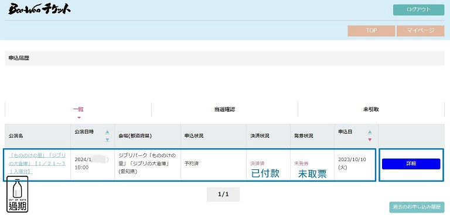Click the 予約済 status cell
The width and height of the screenshot is (450, 219).
[213, 164]
